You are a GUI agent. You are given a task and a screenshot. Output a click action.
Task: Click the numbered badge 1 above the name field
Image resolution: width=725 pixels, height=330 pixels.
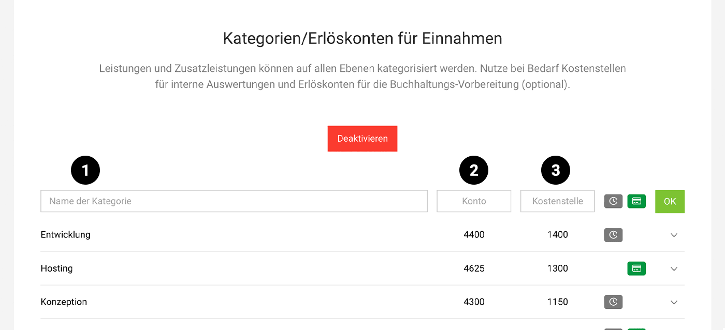[x=85, y=170]
